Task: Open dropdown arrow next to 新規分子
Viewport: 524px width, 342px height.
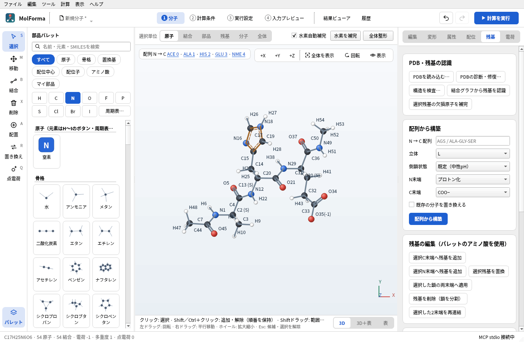Action: [91, 21]
